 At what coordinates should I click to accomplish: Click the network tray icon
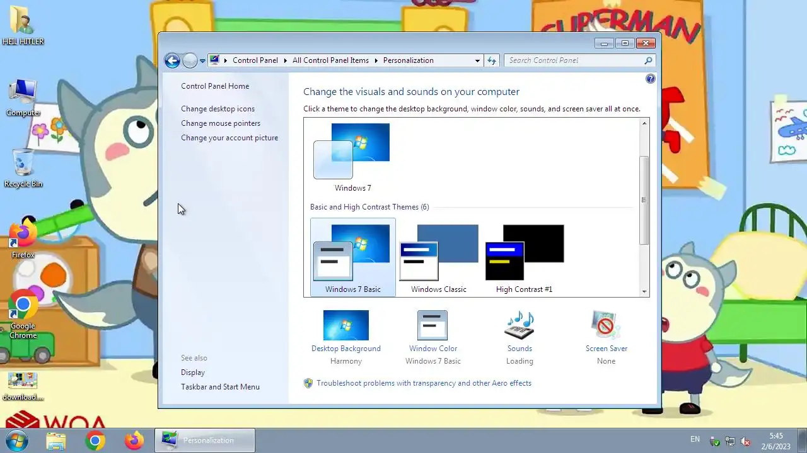coord(730,441)
